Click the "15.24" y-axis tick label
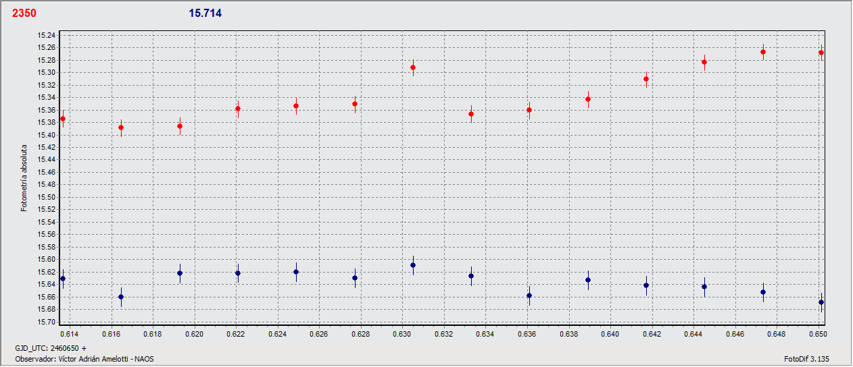Viewport: 853px width, 367px height. [47, 35]
